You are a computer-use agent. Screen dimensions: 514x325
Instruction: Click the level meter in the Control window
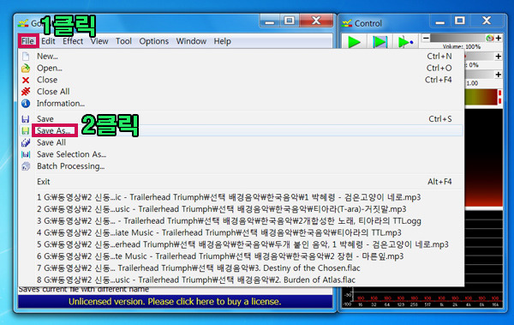tap(484, 97)
